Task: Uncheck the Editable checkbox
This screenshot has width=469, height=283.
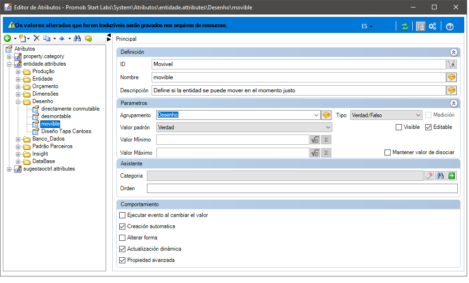Action: (428, 127)
